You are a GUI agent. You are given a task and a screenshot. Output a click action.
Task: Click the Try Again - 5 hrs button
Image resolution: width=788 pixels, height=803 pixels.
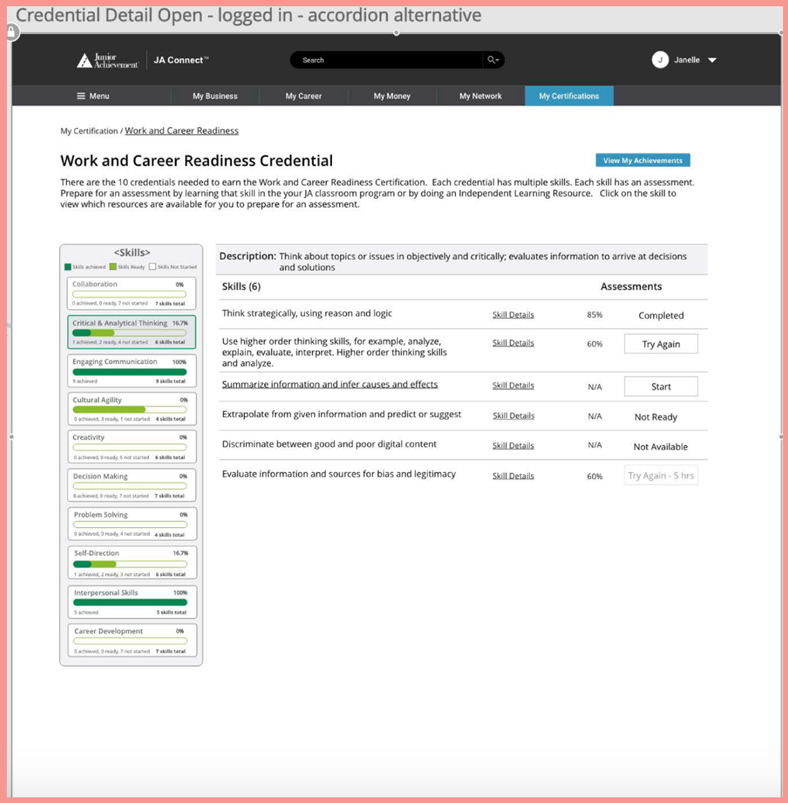pyautogui.click(x=661, y=475)
